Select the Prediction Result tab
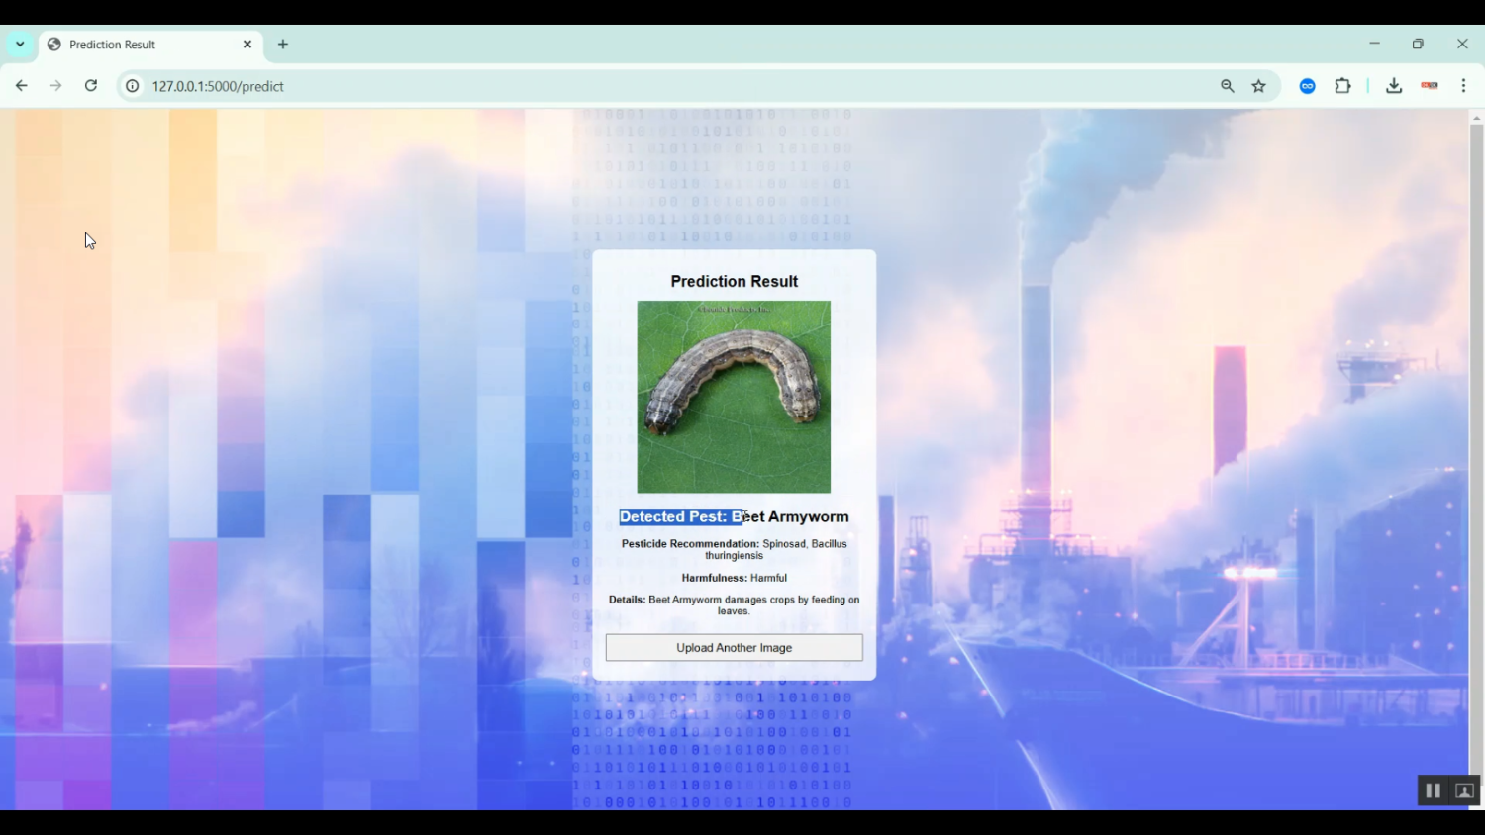The height and width of the screenshot is (835, 1485). [x=139, y=45]
